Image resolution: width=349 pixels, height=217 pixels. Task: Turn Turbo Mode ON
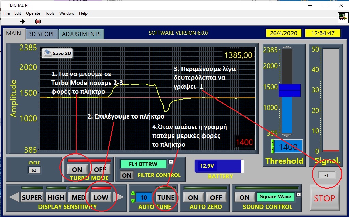pos(77,169)
